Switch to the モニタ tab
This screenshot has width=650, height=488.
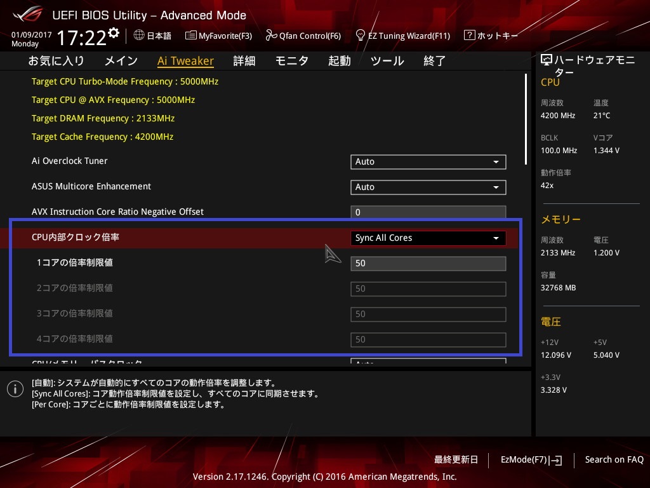[292, 61]
